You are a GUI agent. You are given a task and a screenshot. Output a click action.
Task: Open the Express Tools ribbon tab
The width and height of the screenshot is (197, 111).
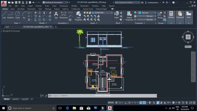(88, 9)
